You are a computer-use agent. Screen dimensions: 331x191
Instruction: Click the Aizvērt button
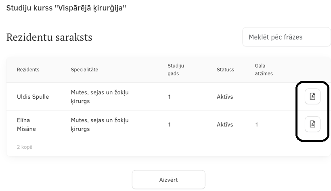pos(168,180)
